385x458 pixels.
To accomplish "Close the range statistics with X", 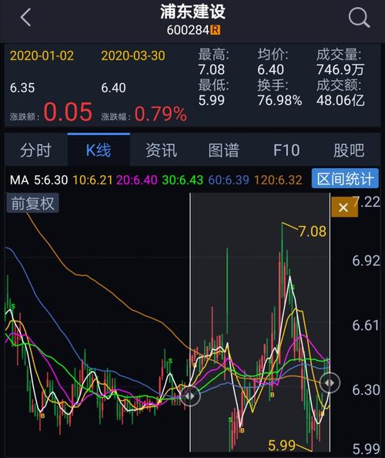I will (344, 207).
